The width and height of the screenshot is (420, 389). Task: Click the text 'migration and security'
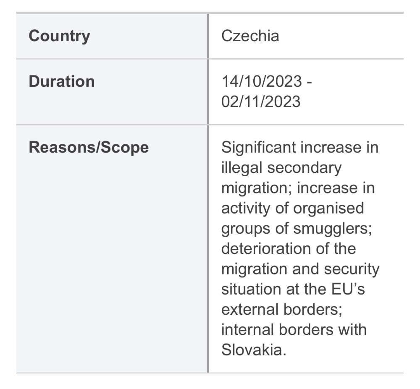point(301,269)
